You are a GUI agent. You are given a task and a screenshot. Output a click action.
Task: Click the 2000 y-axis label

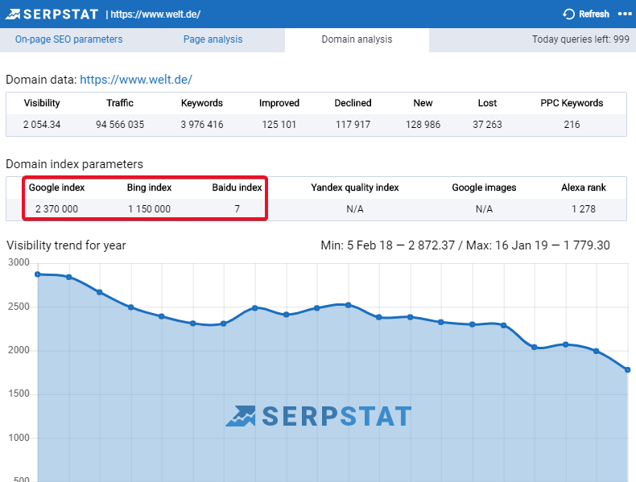tap(19, 350)
